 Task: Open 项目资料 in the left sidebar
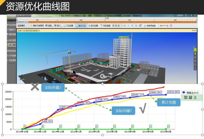coord(12,25)
